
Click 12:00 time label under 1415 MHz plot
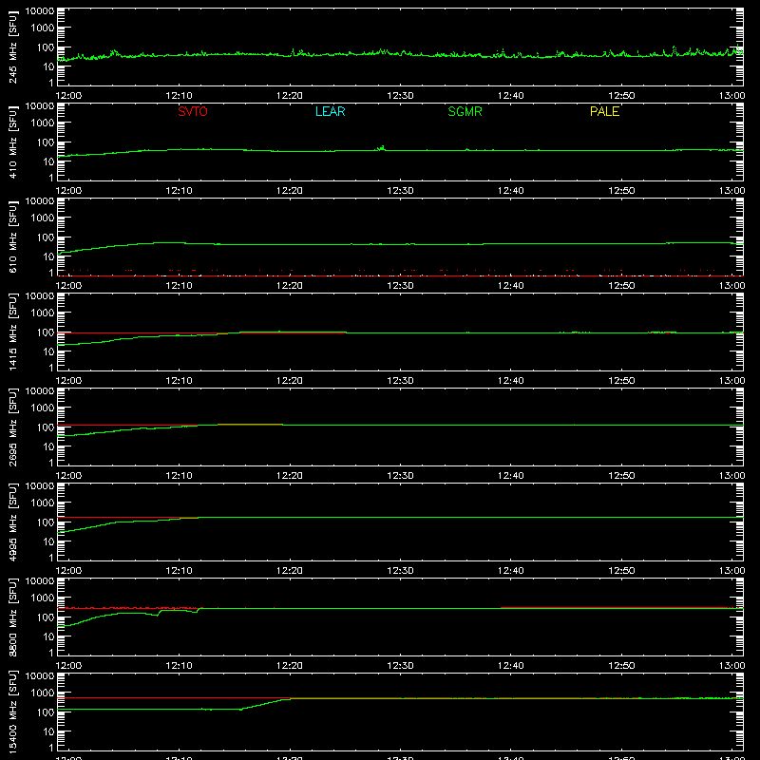coord(68,381)
